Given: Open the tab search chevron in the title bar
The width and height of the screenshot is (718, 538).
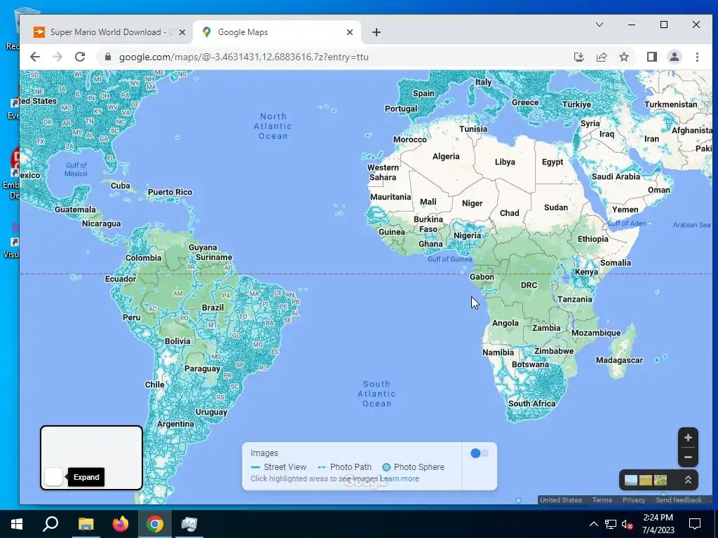Looking at the screenshot, I should 599,25.
